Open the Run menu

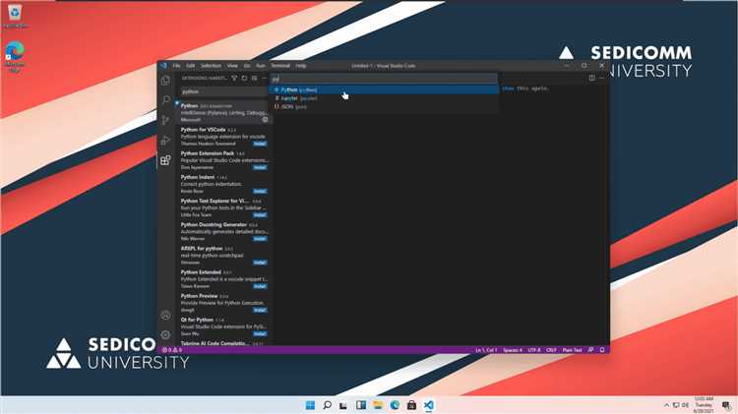tap(261, 66)
